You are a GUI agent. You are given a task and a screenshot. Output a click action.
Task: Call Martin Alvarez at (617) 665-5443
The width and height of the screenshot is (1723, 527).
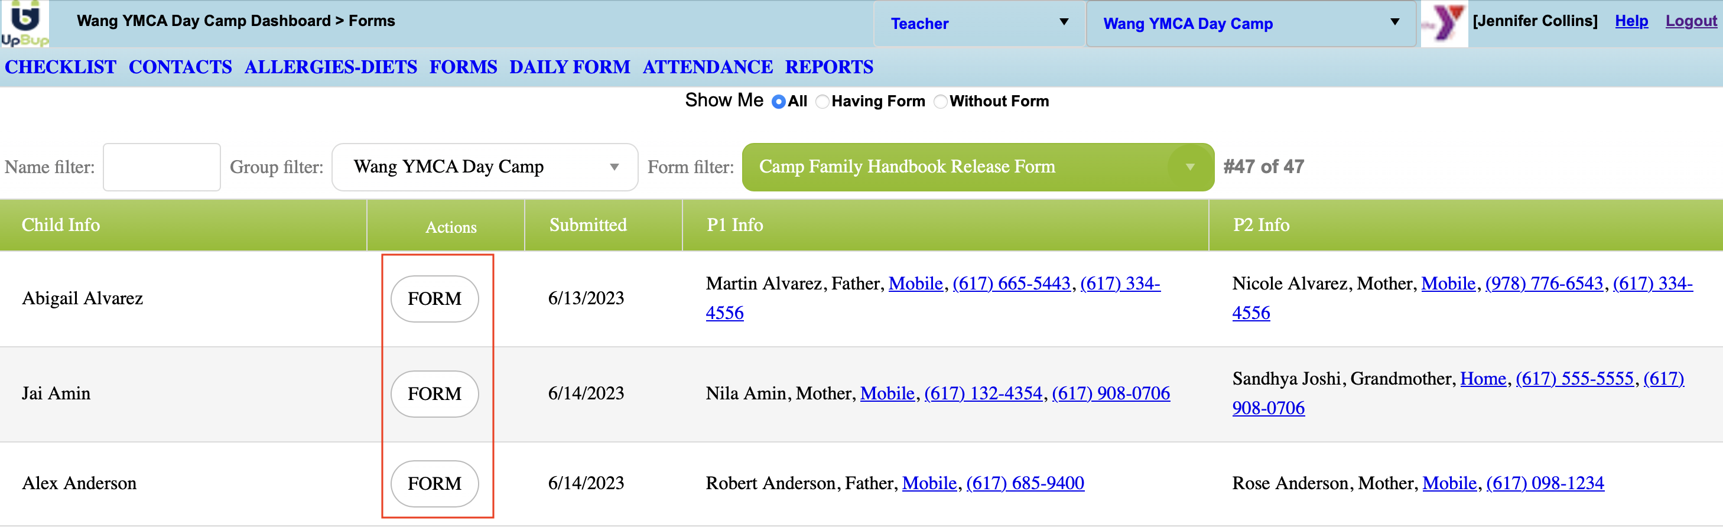pyautogui.click(x=1012, y=284)
